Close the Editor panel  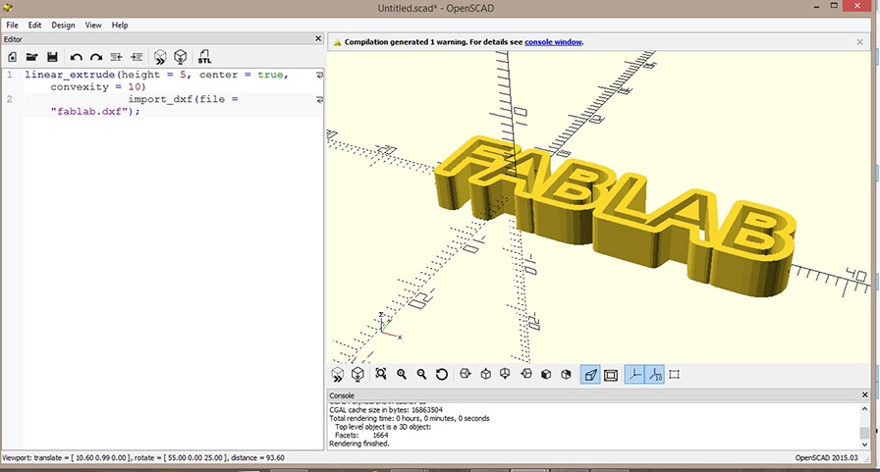(318, 38)
